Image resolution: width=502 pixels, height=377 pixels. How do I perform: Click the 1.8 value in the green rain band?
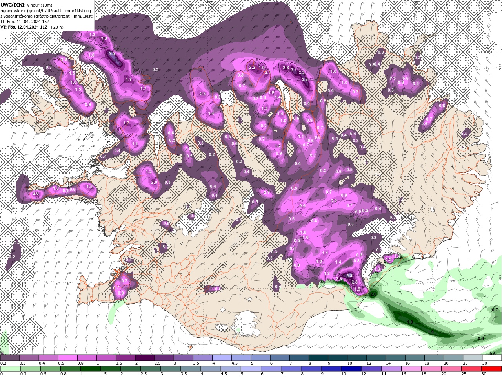coord(410,322)
